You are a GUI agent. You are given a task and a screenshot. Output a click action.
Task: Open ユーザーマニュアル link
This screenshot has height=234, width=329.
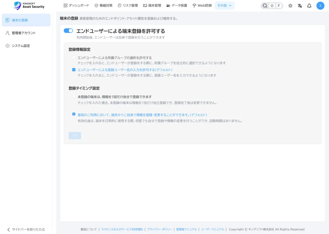[212, 229]
